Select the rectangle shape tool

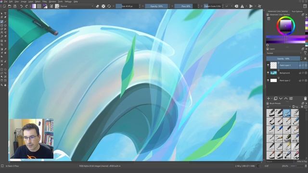[2, 25]
